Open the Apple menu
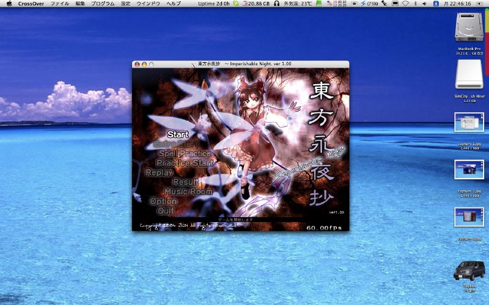Viewport: 489px width, 305px height. [9, 4]
